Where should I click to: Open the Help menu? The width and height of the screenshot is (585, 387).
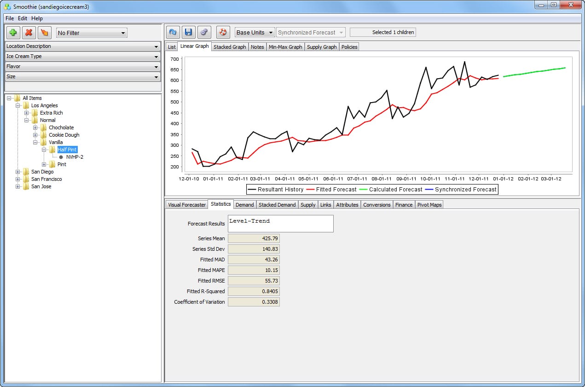click(x=37, y=18)
